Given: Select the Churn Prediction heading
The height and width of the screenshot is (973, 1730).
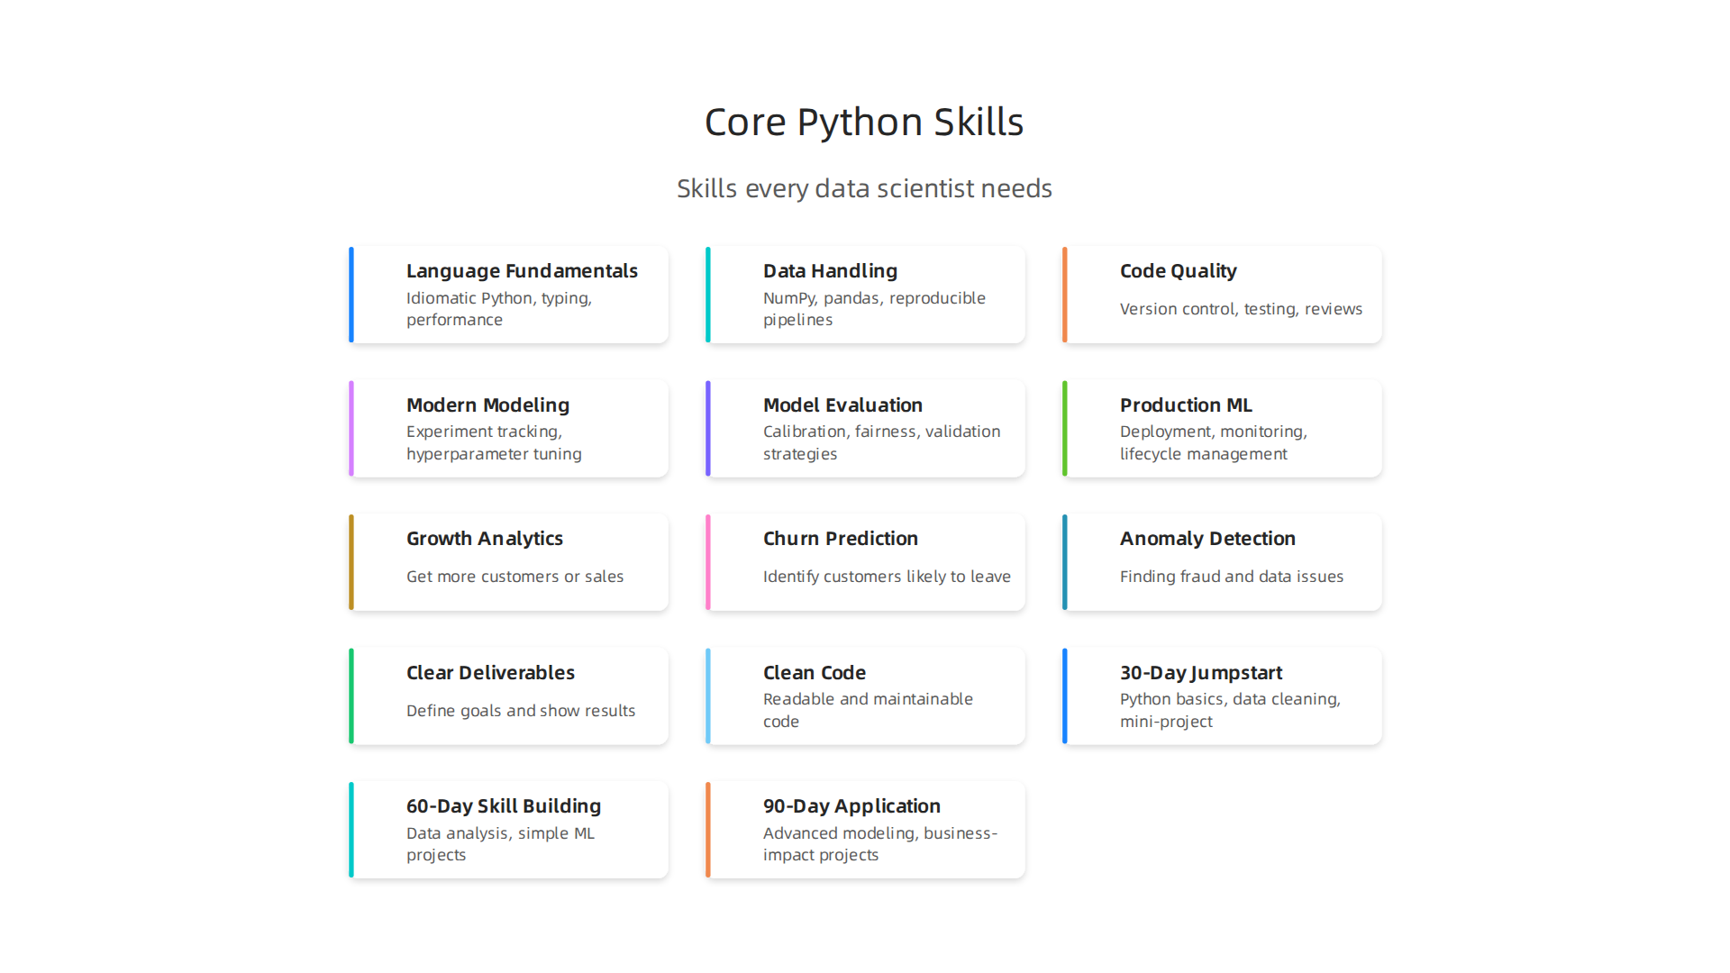Looking at the screenshot, I should coord(840,539).
